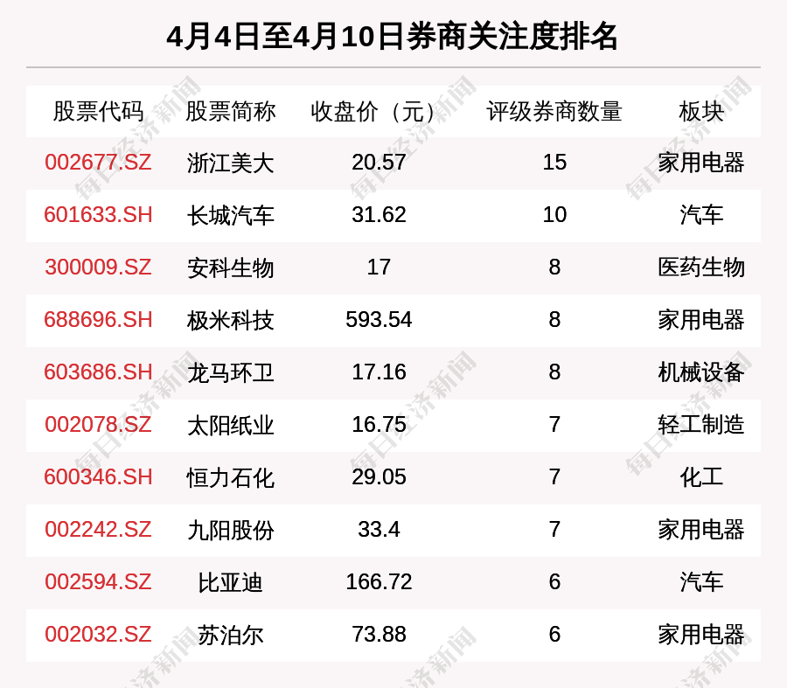Click stock code 601633.SH
The width and height of the screenshot is (787, 688).
(98, 215)
